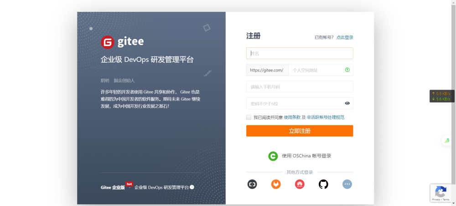The width and height of the screenshot is (456, 206).
Task: Click the network speed monitor widget
Action: [x=442, y=96]
